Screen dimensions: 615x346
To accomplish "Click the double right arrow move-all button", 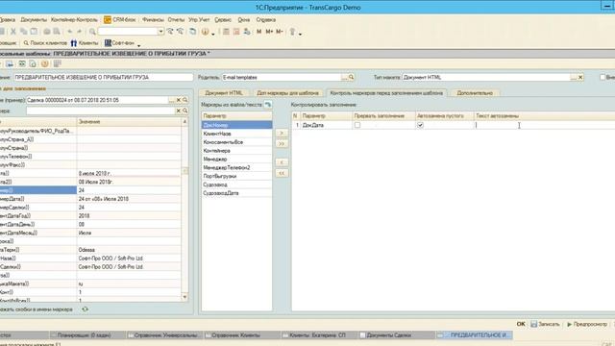I will pos(282,143).
